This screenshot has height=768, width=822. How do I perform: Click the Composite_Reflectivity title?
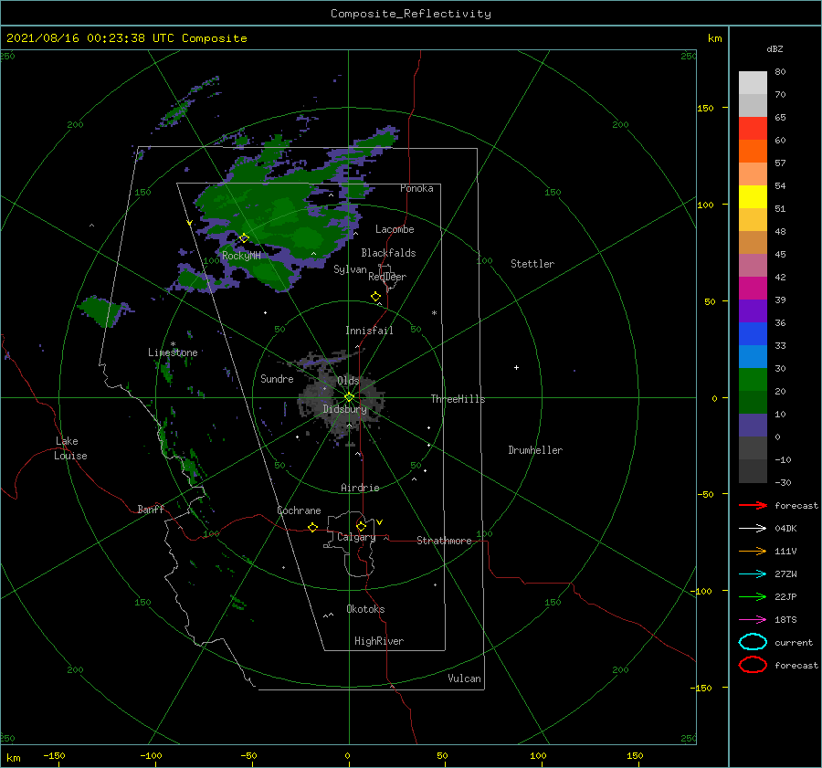(411, 14)
